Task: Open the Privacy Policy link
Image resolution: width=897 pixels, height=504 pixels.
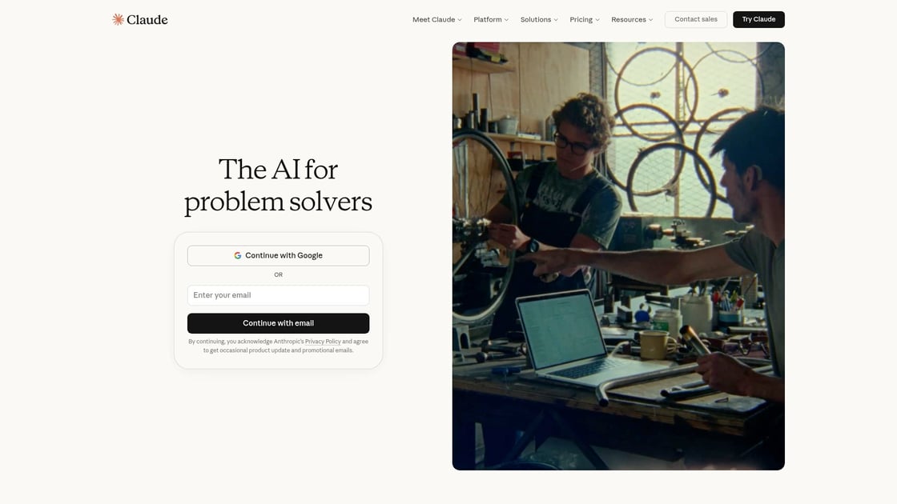Action: (x=323, y=342)
